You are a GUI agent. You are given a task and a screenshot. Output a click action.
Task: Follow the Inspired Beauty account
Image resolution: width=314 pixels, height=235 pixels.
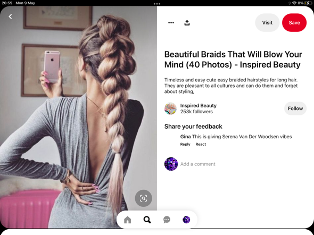(295, 108)
